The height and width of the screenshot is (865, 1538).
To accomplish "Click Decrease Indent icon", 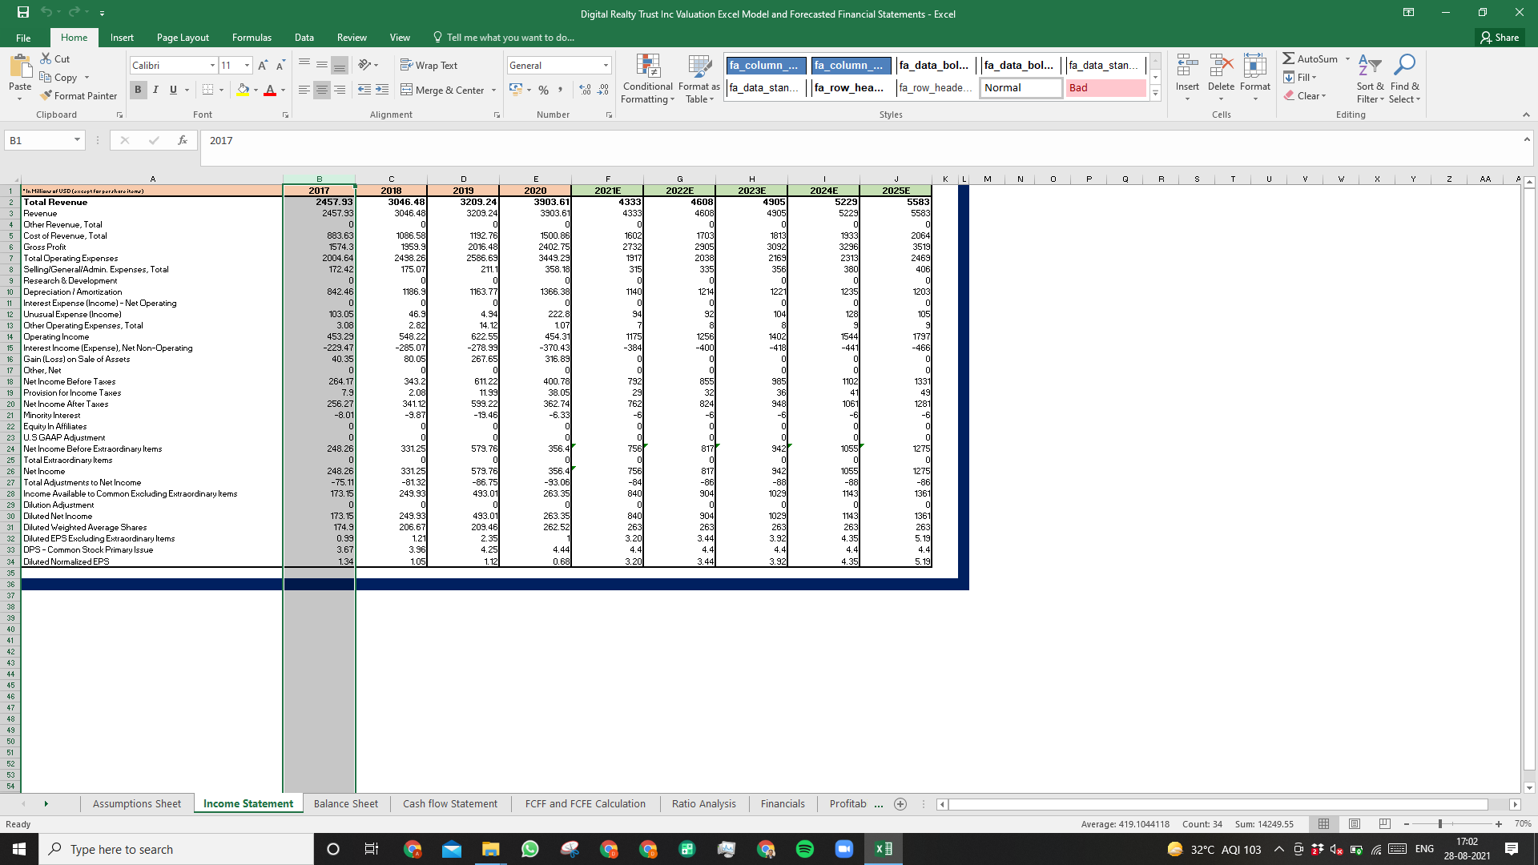I will tap(364, 90).
